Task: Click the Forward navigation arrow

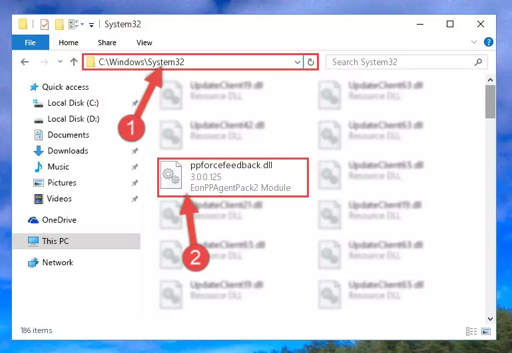Action: tap(44, 62)
